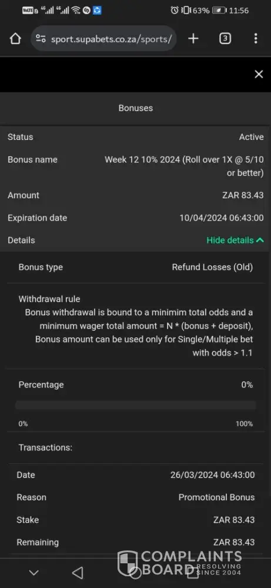The width and height of the screenshot is (271, 588).
Task: Open site info icon beside URL
Action: (41, 38)
